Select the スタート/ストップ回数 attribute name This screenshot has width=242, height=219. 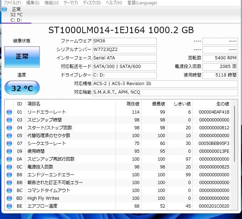click(50, 128)
